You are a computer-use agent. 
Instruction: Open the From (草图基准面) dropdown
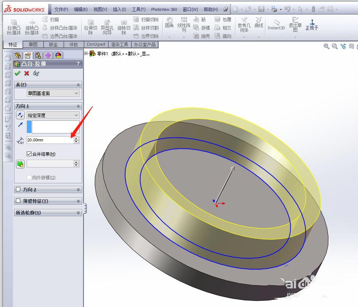click(53, 93)
